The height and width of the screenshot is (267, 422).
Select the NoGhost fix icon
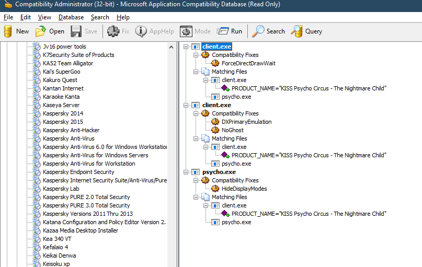click(215, 130)
